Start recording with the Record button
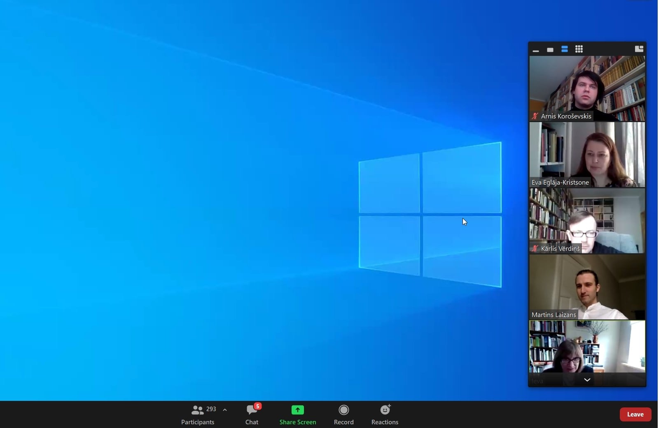This screenshot has width=668, height=428. tap(344, 414)
